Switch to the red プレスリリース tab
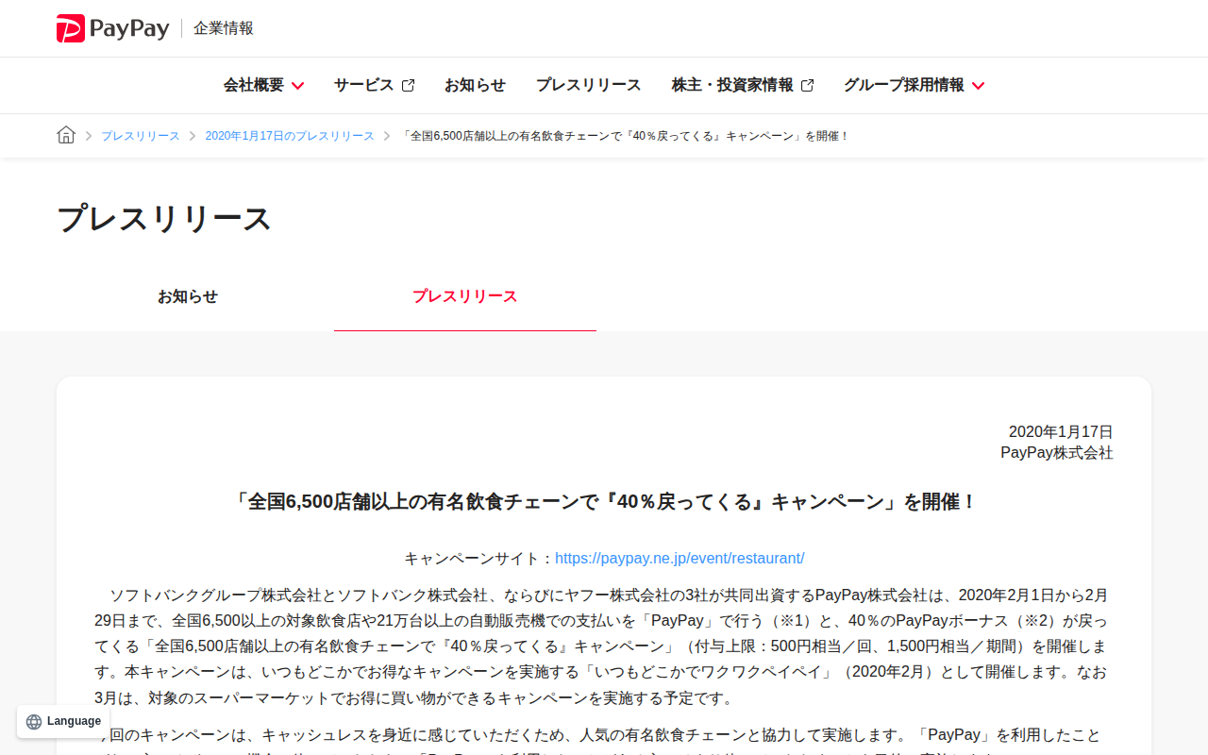The image size is (1208, 755). [465, 296]
